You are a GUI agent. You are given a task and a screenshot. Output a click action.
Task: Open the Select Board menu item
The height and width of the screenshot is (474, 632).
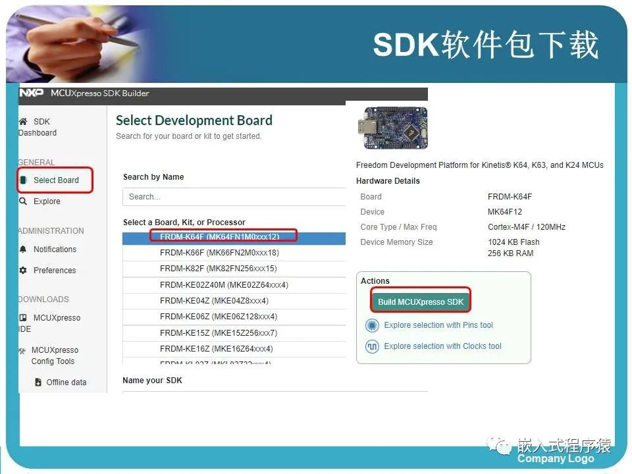click(56, 180)
